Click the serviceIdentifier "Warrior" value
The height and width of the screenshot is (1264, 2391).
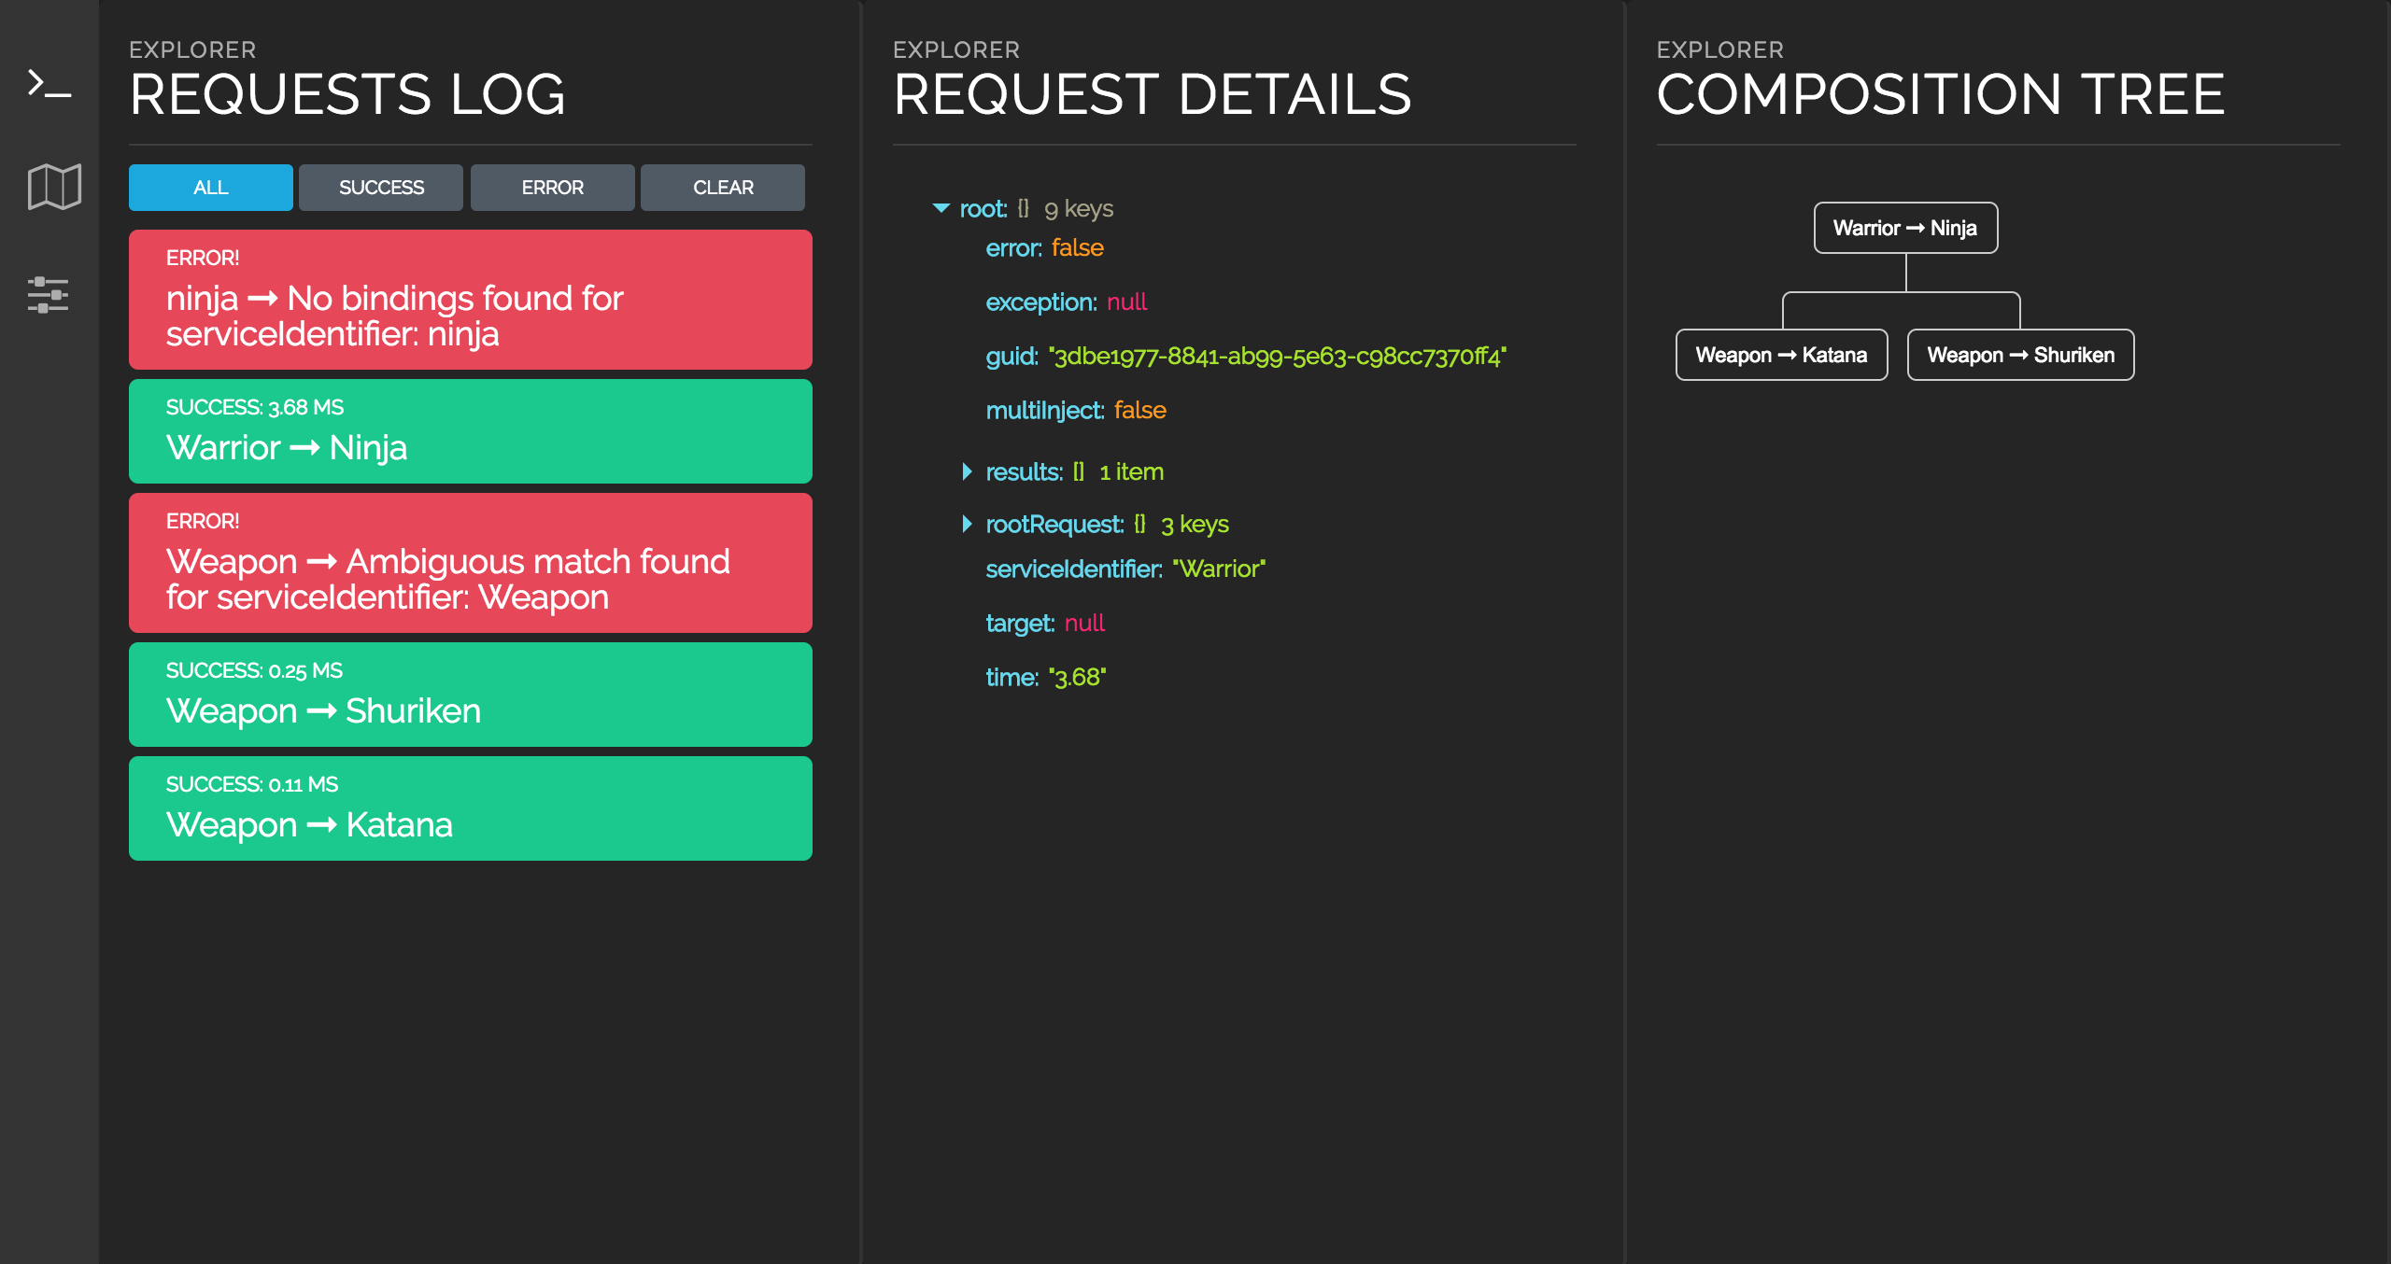[x=1219, y=569]
